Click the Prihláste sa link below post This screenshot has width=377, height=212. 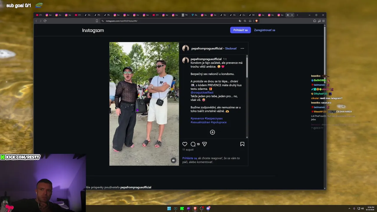[189, 158]
